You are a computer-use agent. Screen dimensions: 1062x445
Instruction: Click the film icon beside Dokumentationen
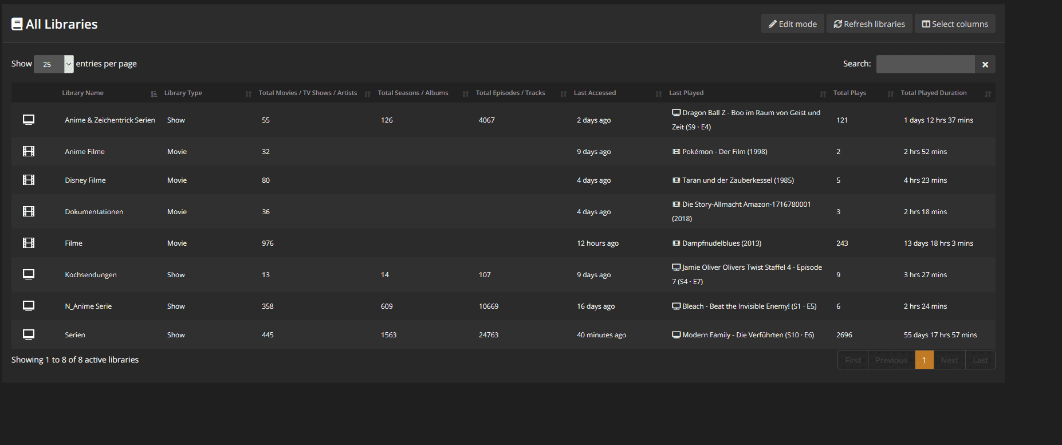pyautogui.click(x=29, y=211)
